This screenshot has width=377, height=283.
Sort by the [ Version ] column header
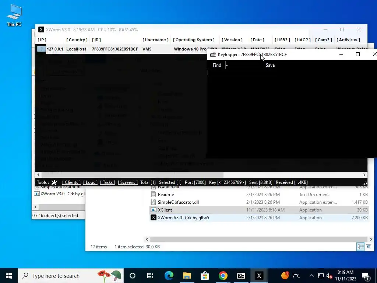232,40
